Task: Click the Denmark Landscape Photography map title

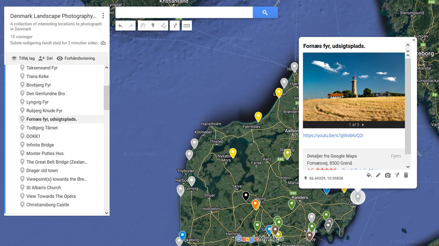Action: 53,16
